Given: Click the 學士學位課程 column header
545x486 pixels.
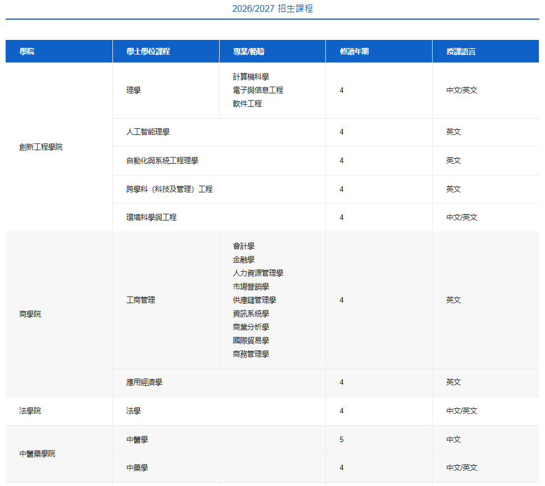Looking at the screenshot, I should tap(148, 51).
